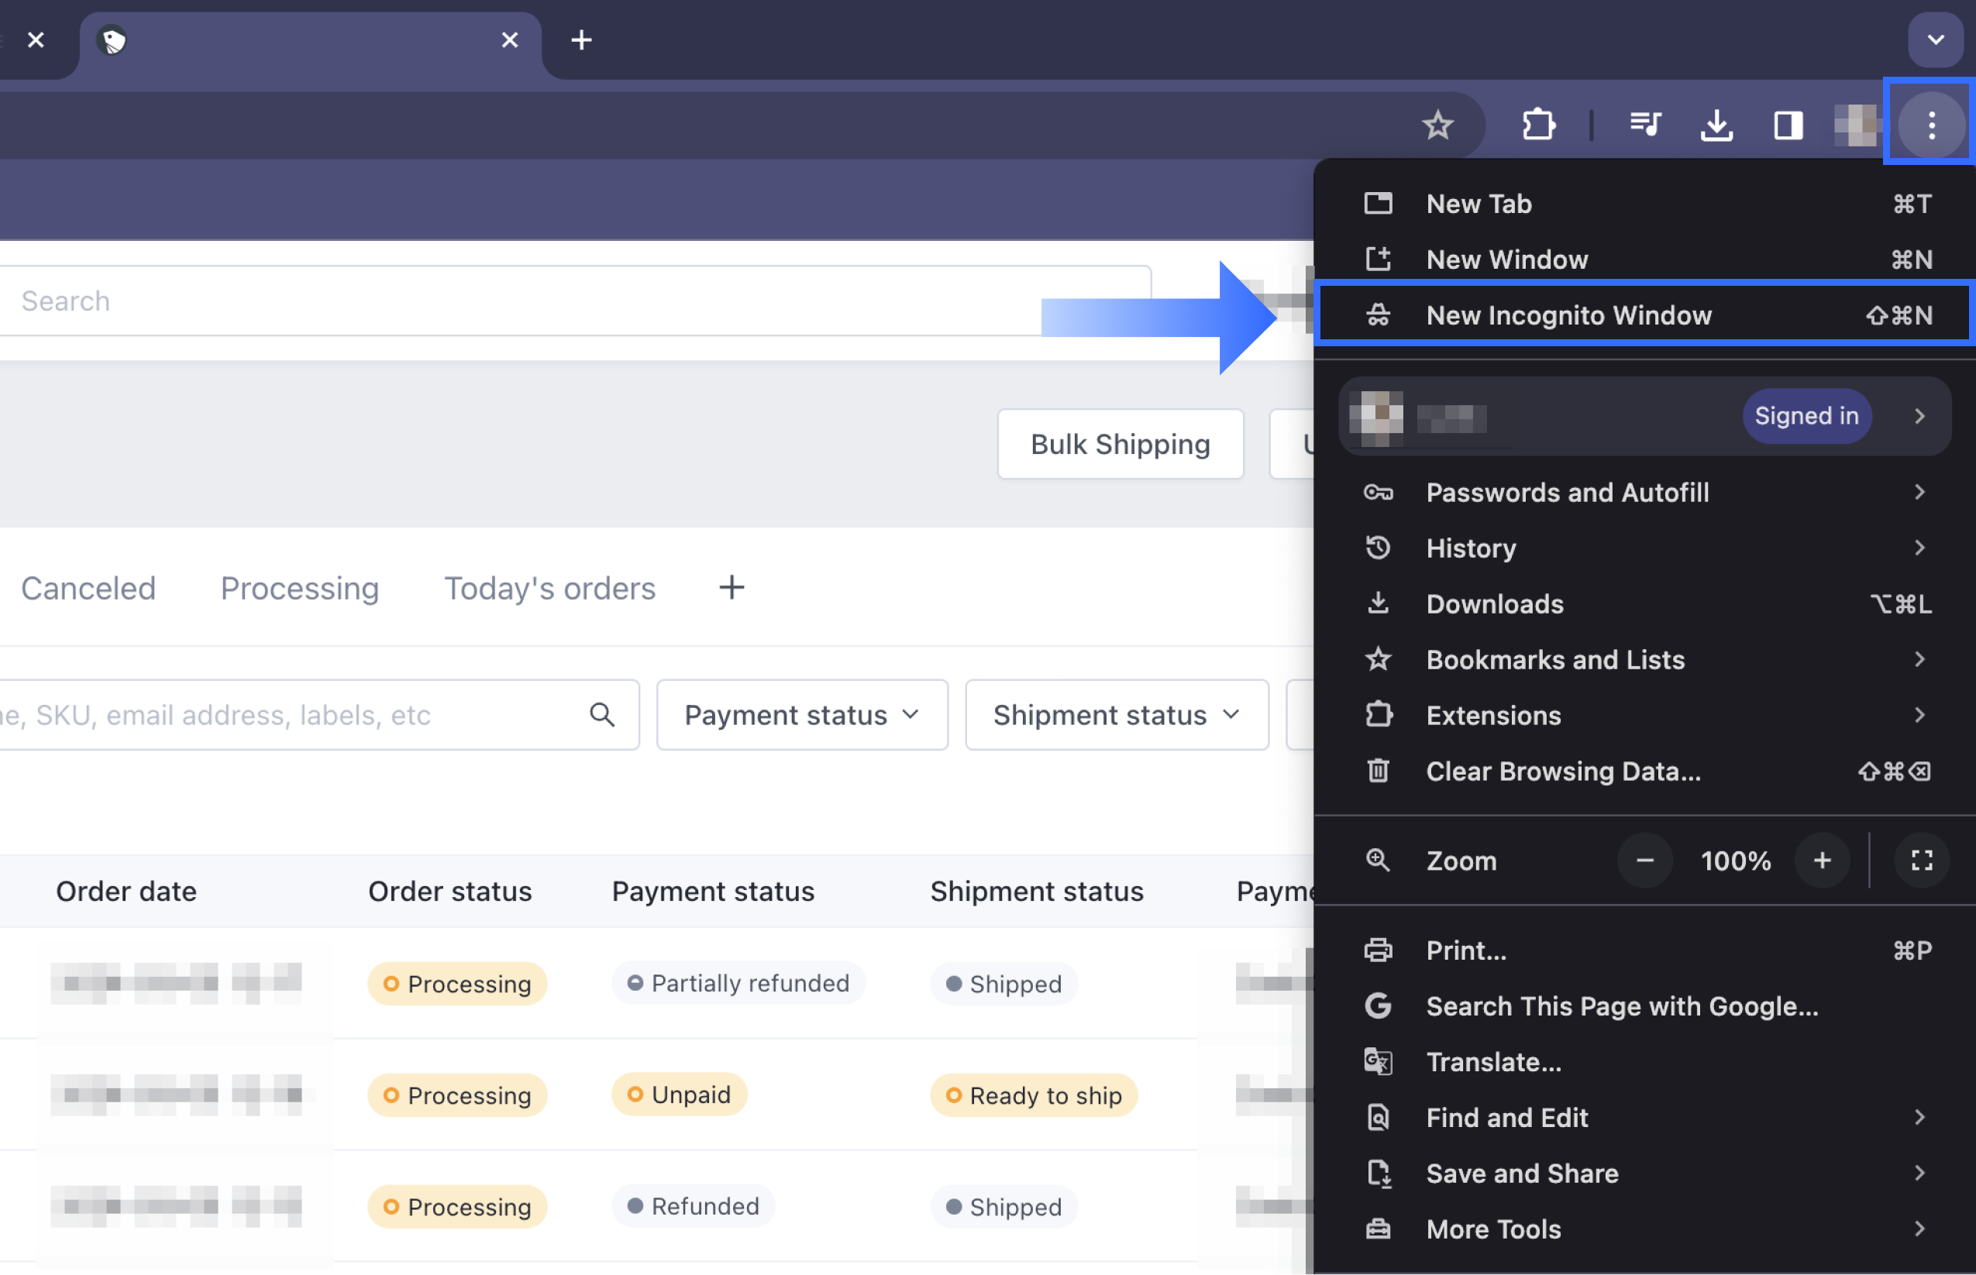Expand the Payment status filter dropdown

point(802,714)
